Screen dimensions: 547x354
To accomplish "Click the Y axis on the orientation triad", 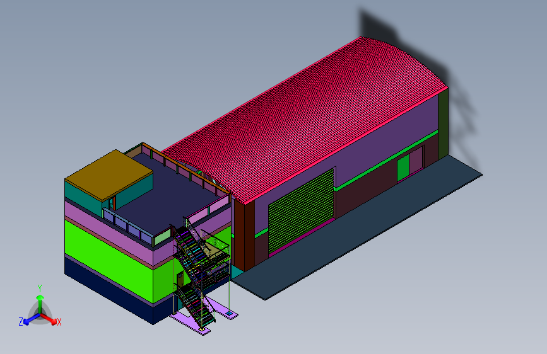I will click(40, 299).
